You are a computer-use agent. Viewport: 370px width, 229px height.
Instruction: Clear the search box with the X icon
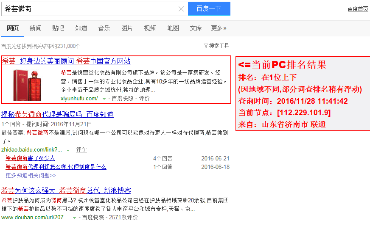point(181,9)
